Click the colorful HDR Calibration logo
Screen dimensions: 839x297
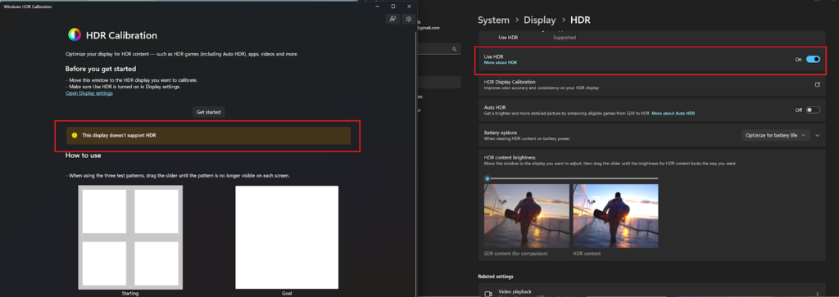[x=75, y=35]
